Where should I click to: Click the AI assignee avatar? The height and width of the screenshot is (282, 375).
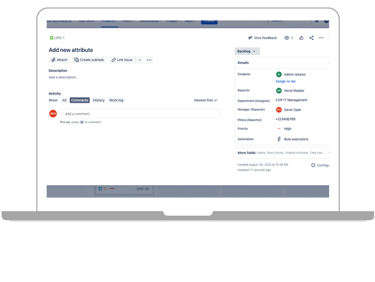tap(279, 74)
